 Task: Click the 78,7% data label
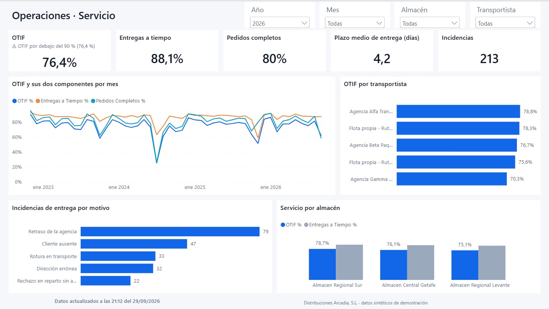click(322, 243)
